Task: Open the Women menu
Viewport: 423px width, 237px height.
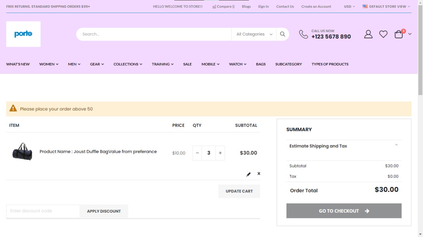Action: [x=49, y=64]
